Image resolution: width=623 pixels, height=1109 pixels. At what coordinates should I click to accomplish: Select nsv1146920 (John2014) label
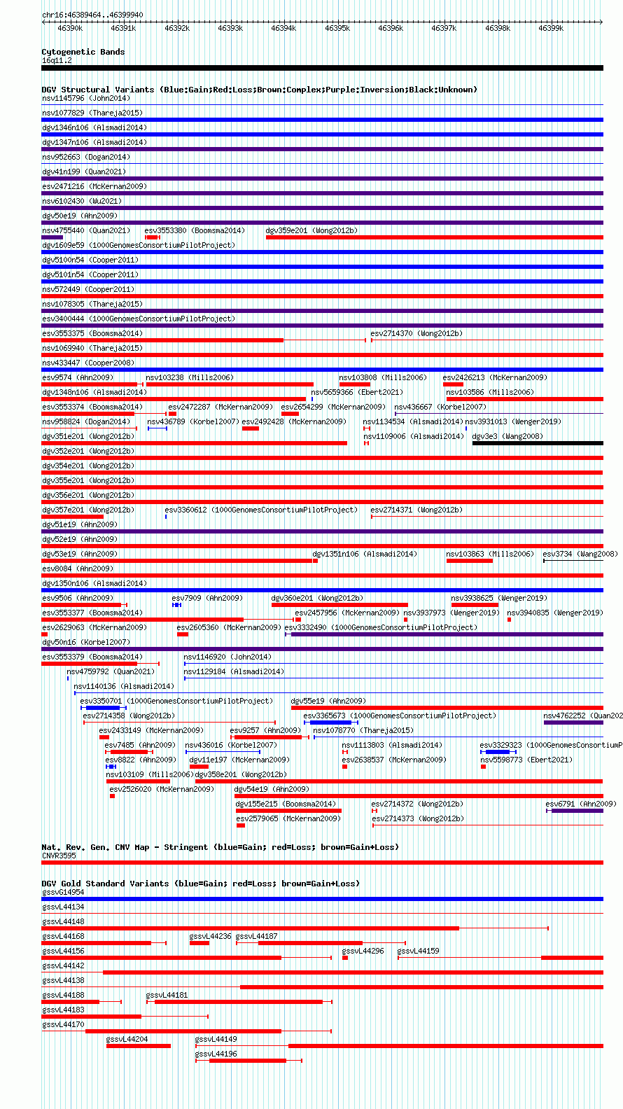pos(227,657)
